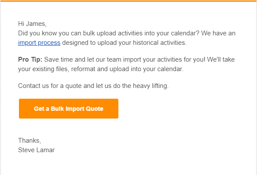The width and height of the screenshot is (257, 175).
Task: Click the 'Hi James,' greeting line
Action: (x=32, y=24)
